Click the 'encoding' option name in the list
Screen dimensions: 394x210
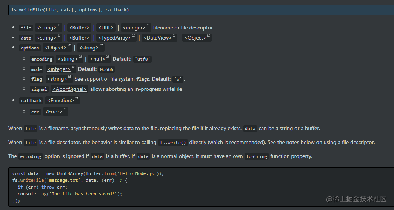point(42,59)
